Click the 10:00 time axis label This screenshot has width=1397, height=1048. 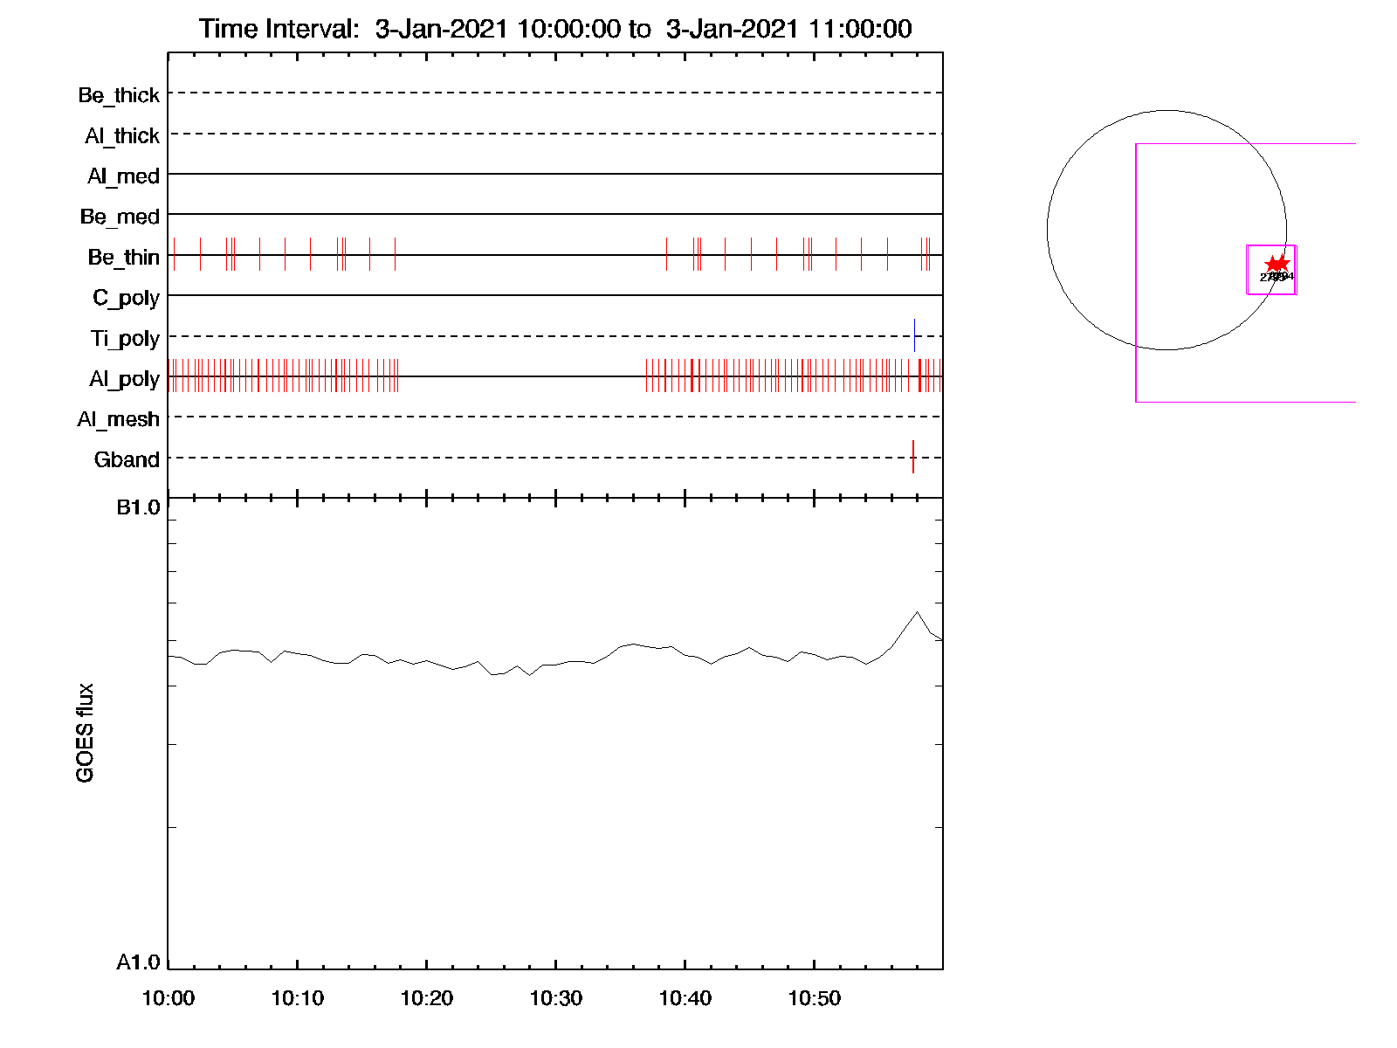[168, 998]
